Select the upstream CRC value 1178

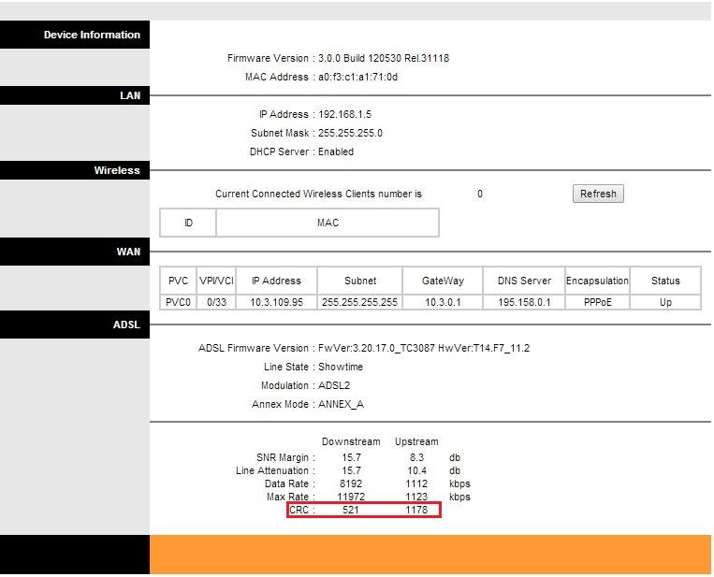pyautogui.click(x=416, y=510)
